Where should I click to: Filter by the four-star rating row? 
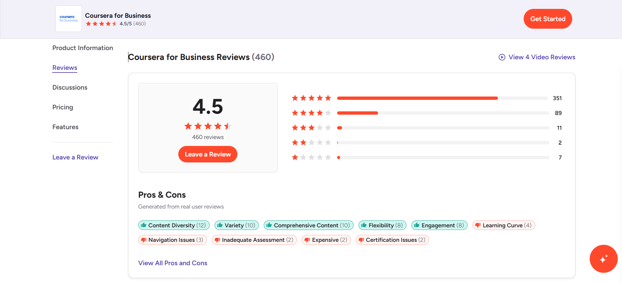point(427,113)
